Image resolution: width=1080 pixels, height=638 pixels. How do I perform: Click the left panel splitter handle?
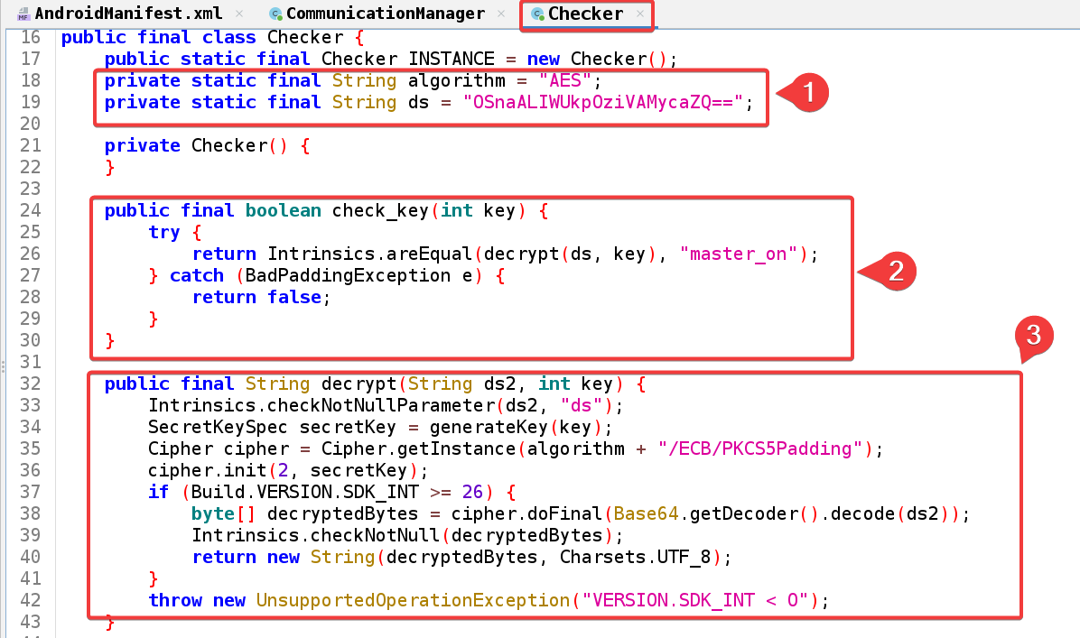pos(3,365)
